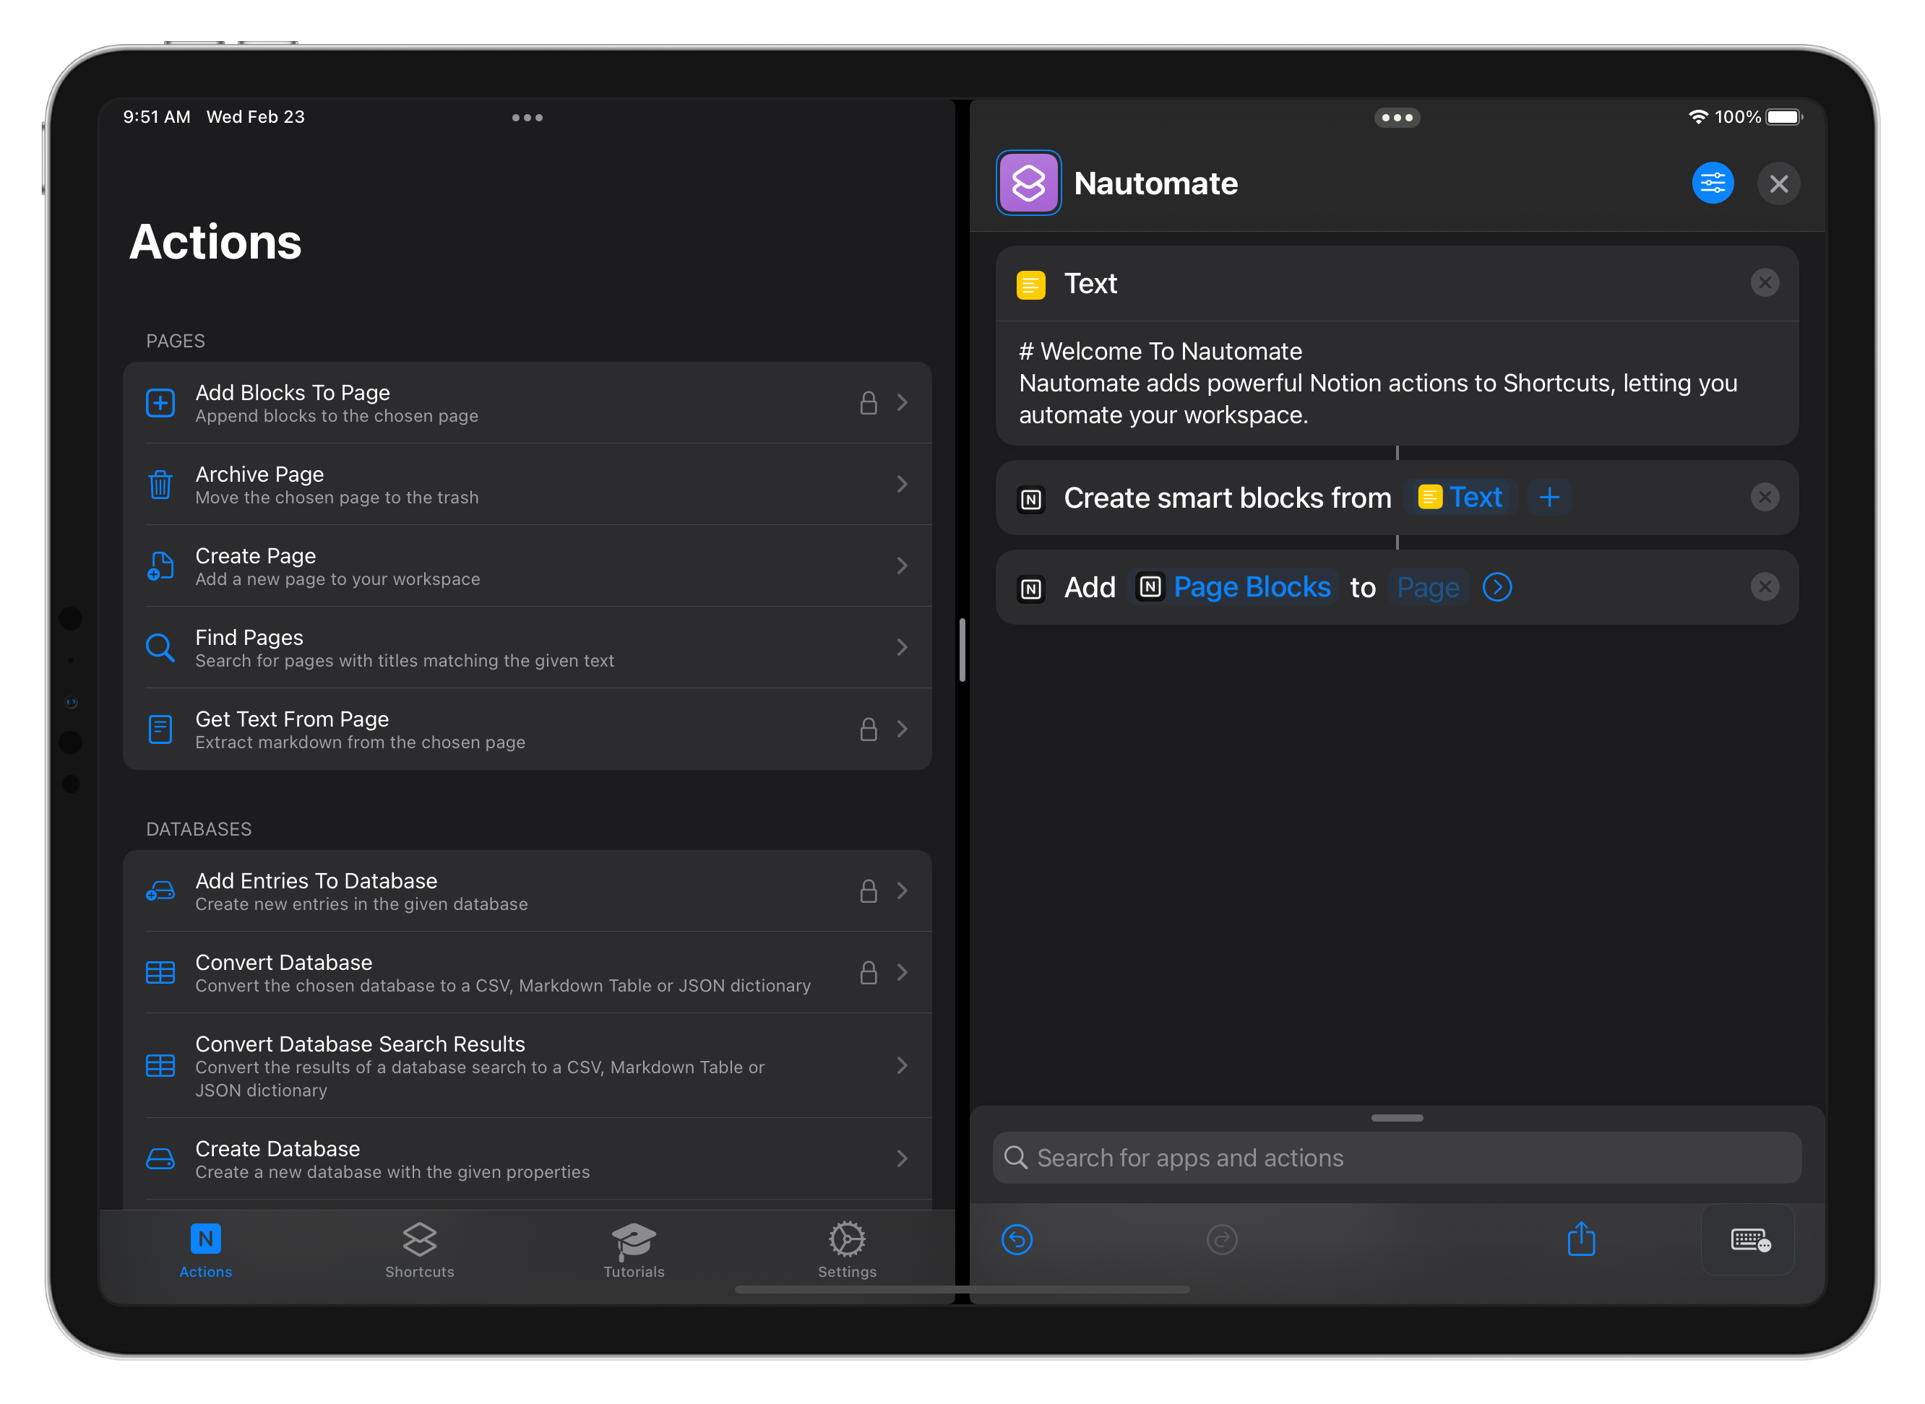Expand the Add action's circled chevron

click(x=1496, y=587)
